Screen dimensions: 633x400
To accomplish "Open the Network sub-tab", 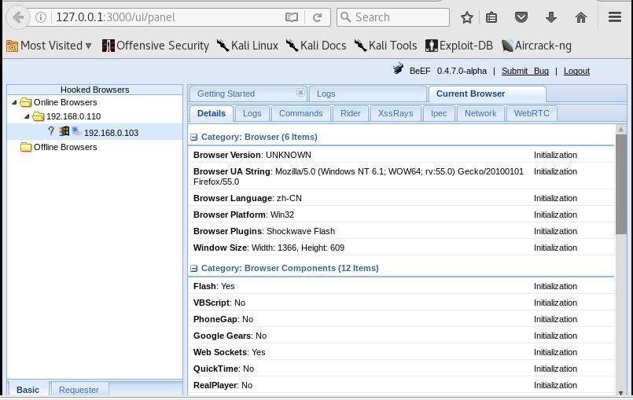I will pyautogui.click(x=480, y=113).
